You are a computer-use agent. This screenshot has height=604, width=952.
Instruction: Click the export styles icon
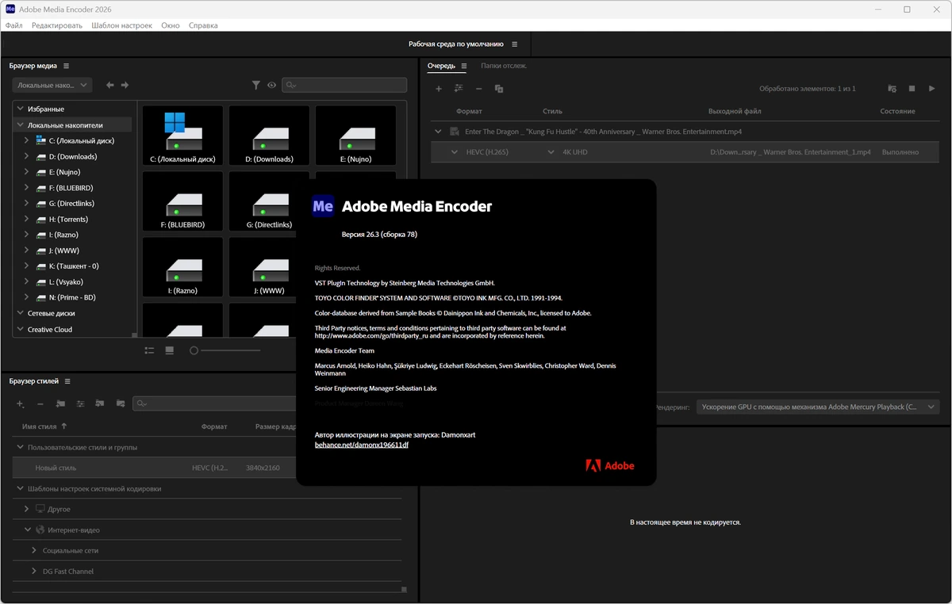coord(121,403)
